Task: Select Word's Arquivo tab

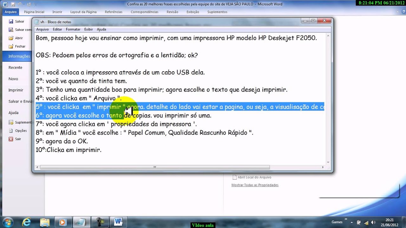Action: click(10, 12)
